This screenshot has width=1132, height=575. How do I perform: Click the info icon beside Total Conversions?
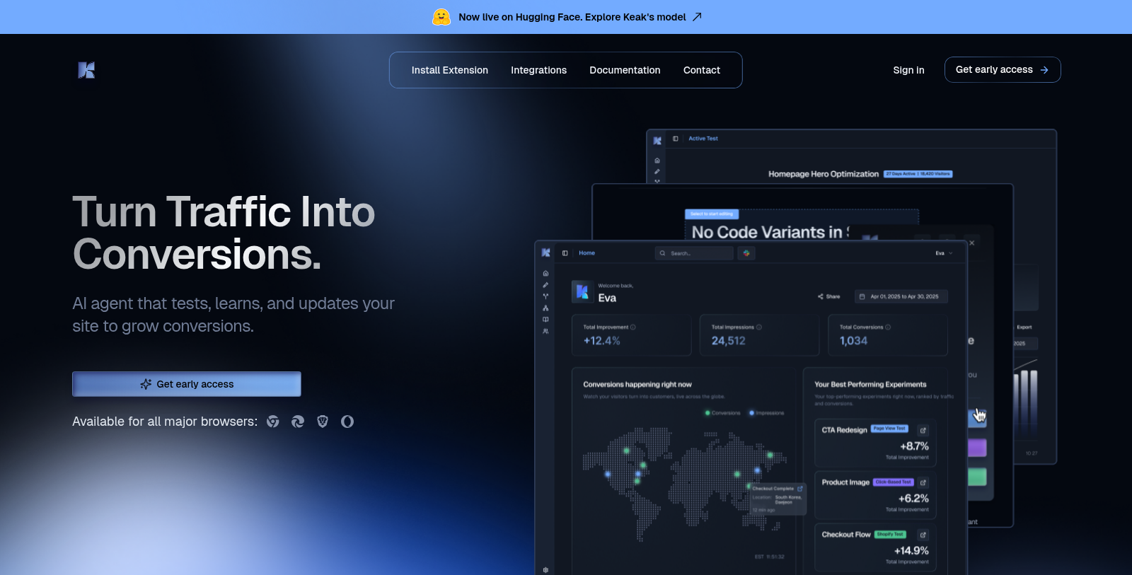[888, 327]
